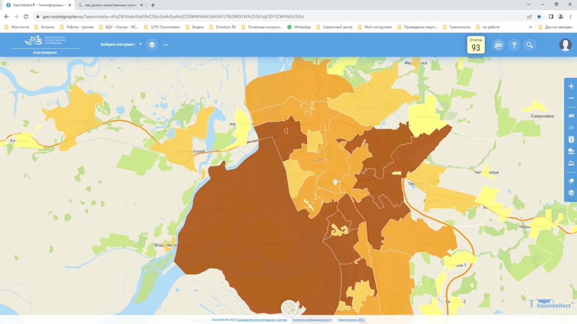577x324 pixels.
Task: Select the eraser tool in the map toolbar
Action: [x=571, y=181]
